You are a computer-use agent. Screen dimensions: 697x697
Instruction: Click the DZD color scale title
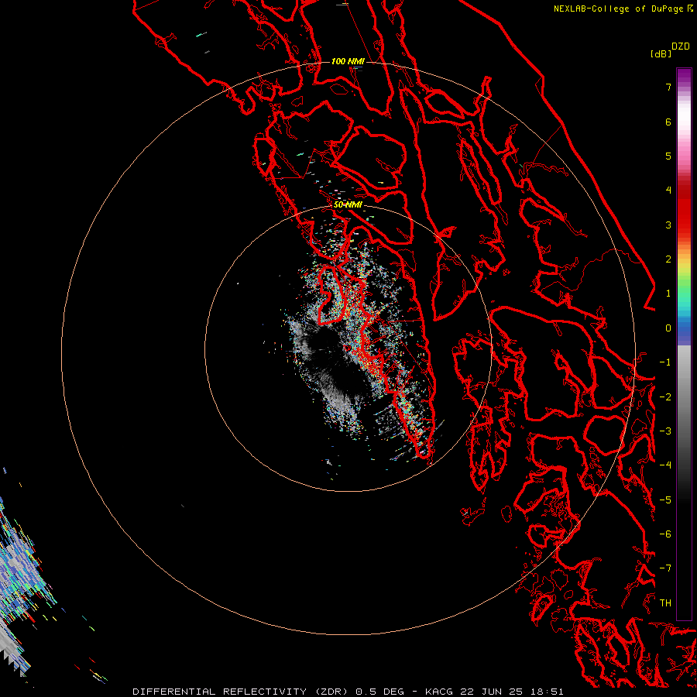pyautogui.click(x=680, y=46)
